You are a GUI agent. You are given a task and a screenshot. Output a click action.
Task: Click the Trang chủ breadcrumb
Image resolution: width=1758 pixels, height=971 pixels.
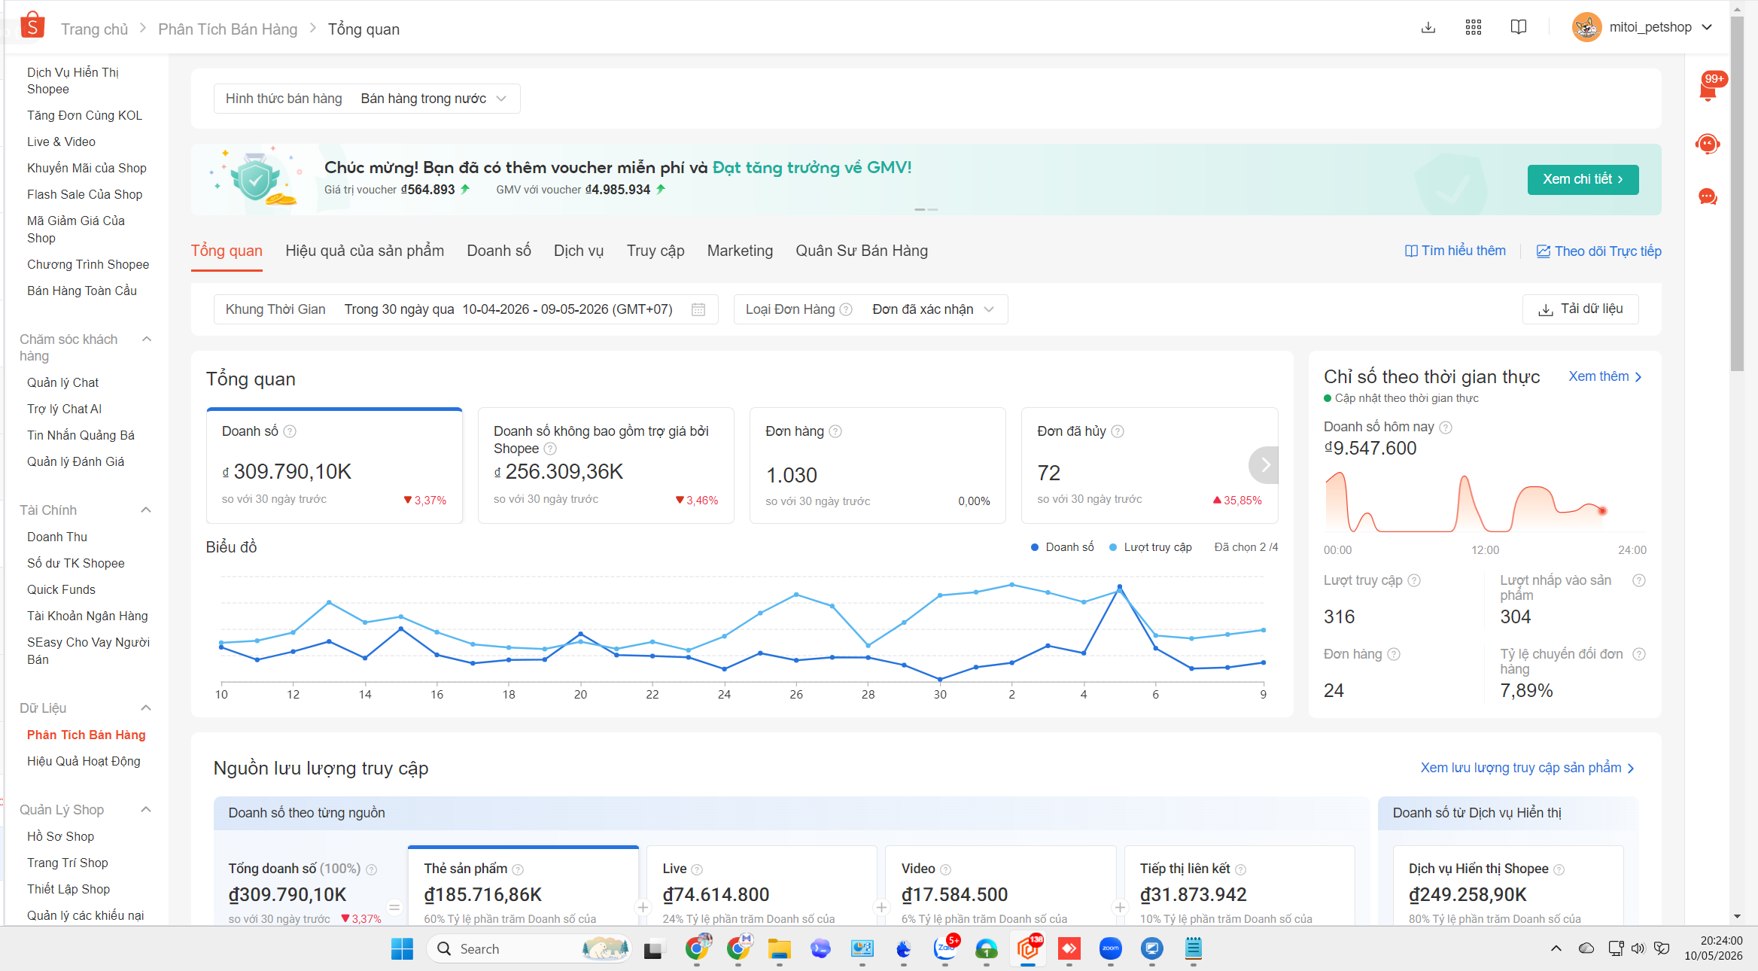pyautogui.click(x=94, y=29)
